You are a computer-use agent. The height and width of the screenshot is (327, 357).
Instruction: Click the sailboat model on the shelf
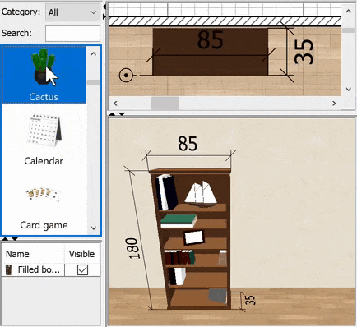[x=201, y=193]
